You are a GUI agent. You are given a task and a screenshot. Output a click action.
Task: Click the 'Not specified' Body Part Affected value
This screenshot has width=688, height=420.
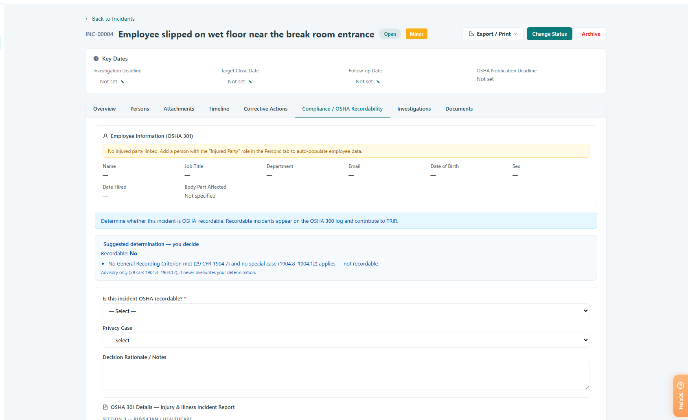(x=200, y=196)
